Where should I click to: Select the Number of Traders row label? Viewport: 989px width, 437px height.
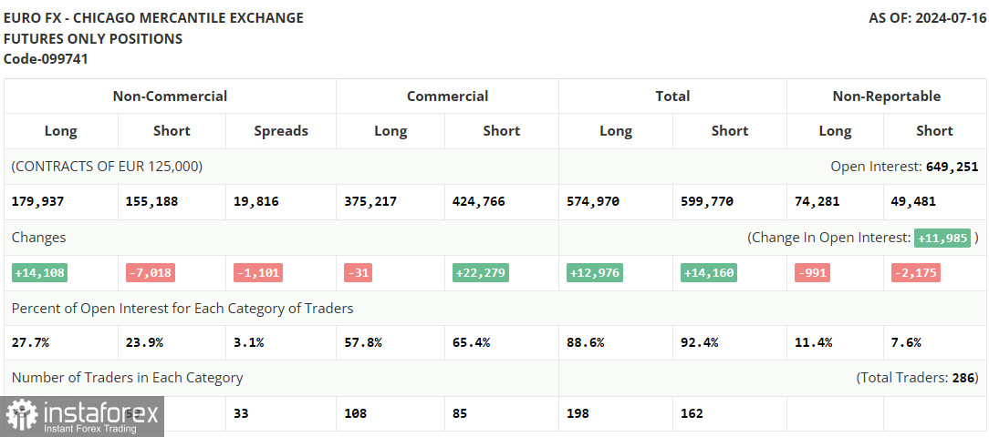[127, 377]
